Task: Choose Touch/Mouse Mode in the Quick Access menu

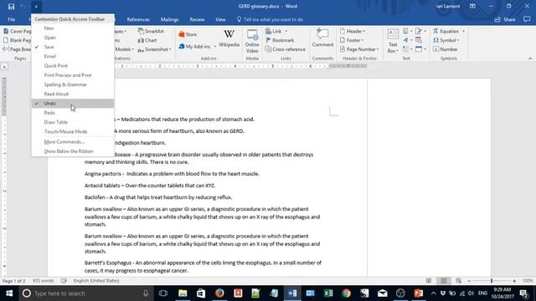Action: 73,131
